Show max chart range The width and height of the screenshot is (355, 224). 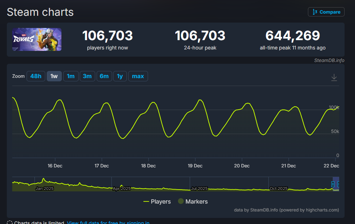[138, 76]
